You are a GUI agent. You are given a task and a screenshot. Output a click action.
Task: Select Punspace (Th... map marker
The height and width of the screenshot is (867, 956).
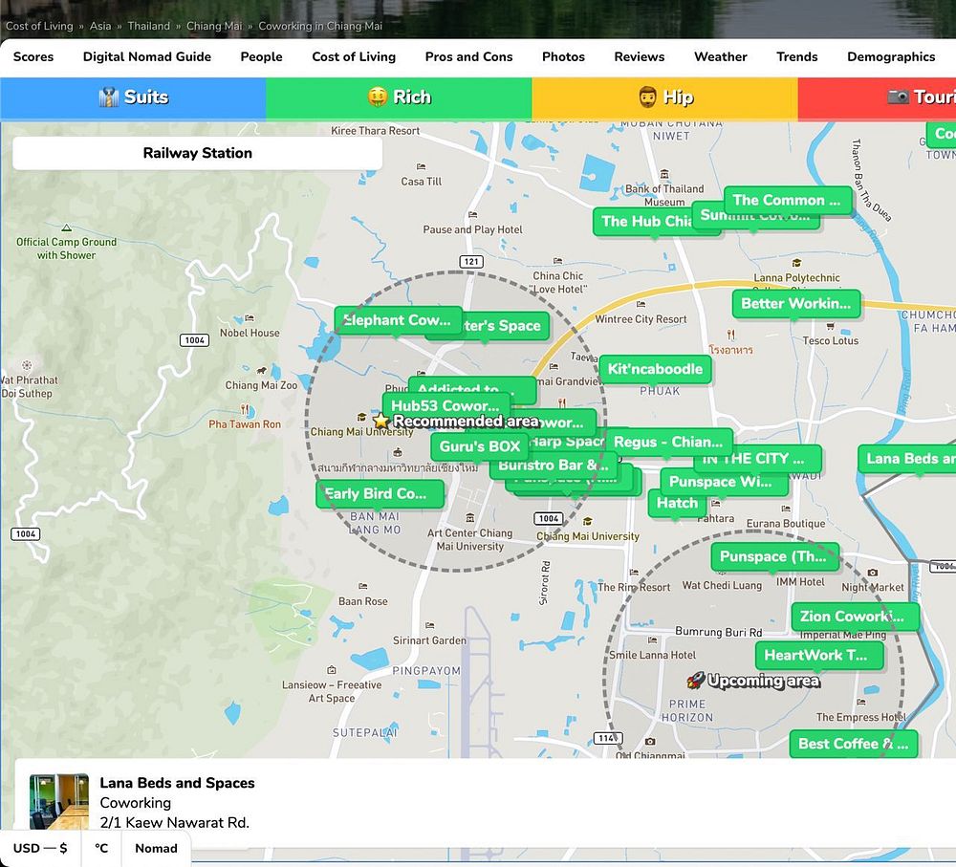775,556
